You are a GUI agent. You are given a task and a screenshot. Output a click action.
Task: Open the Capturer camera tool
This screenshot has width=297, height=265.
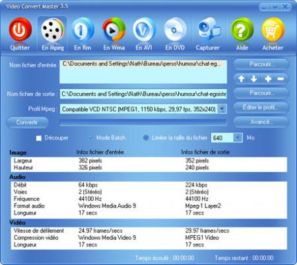click(x=209, y=29)
